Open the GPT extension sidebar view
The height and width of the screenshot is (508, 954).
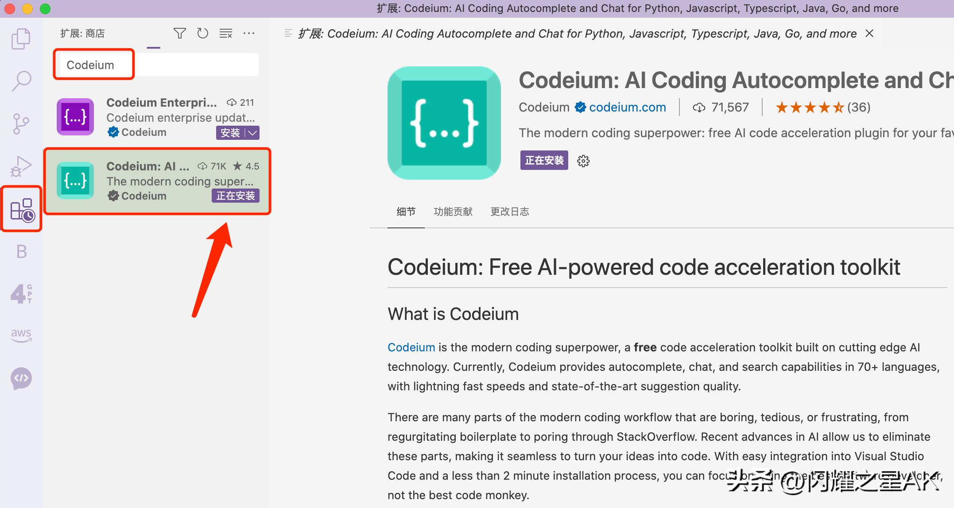pyautogui.click(x=21, y=293)
